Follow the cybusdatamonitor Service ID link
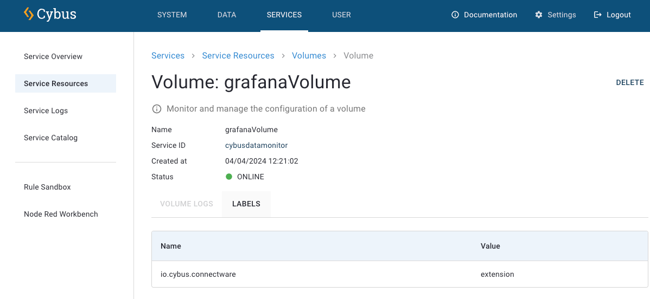Screen dimensions: 650x299 click(256, 145)
